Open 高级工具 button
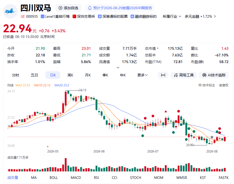The height and width of the screenshot is (184, 234). pyautogui.click(x=184, y=75)
